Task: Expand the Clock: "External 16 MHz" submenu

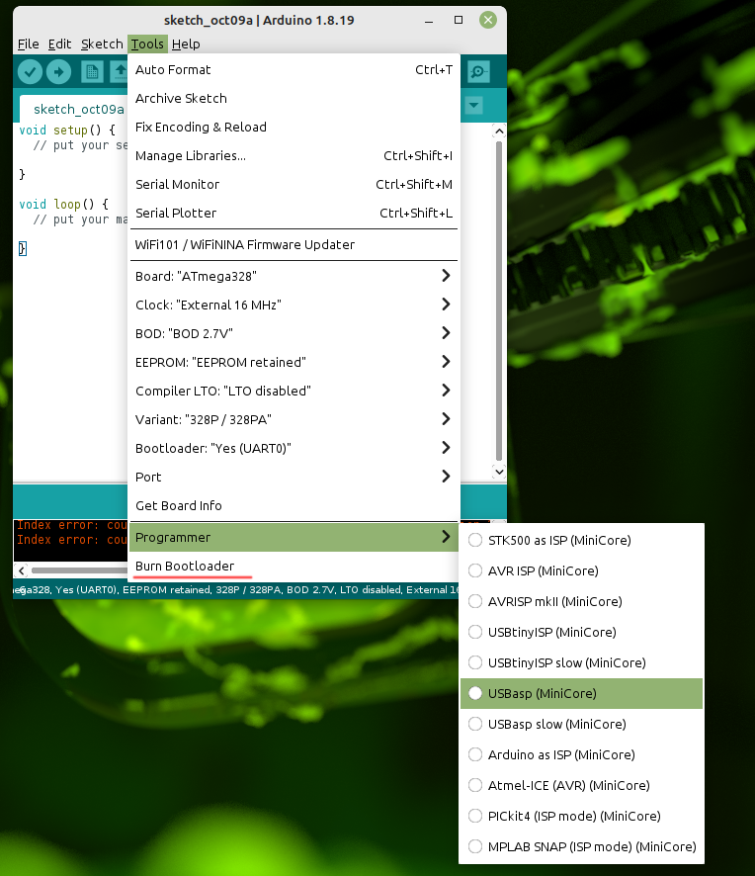Action: (294, 306)
